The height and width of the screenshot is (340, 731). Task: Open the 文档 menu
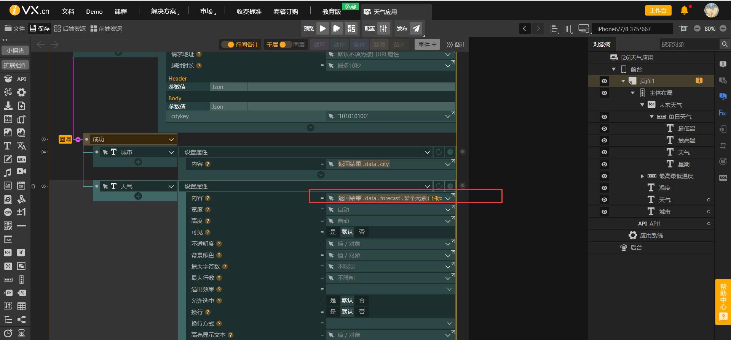(x=68, y=11)
